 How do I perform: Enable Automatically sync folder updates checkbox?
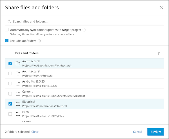tap(7, 30)
